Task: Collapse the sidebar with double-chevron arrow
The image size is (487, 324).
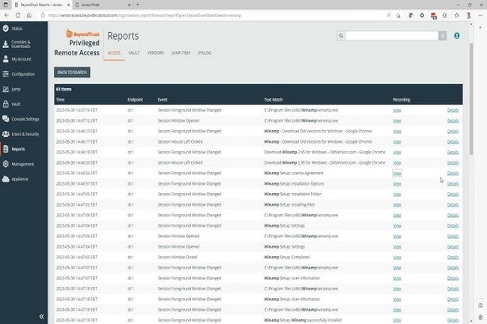Action: tap(41, 317)
